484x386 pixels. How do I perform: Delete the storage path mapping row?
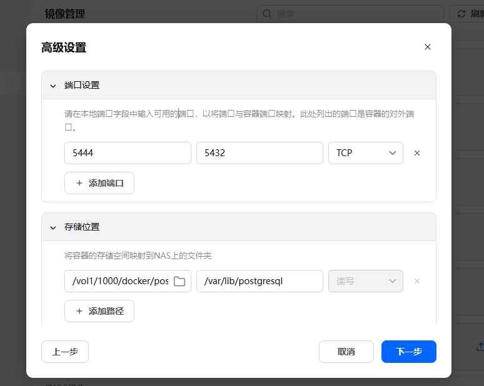click(x=417, y=281)
